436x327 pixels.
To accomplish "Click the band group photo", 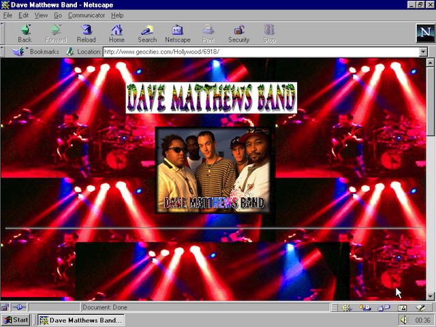I will click(213, 170).
